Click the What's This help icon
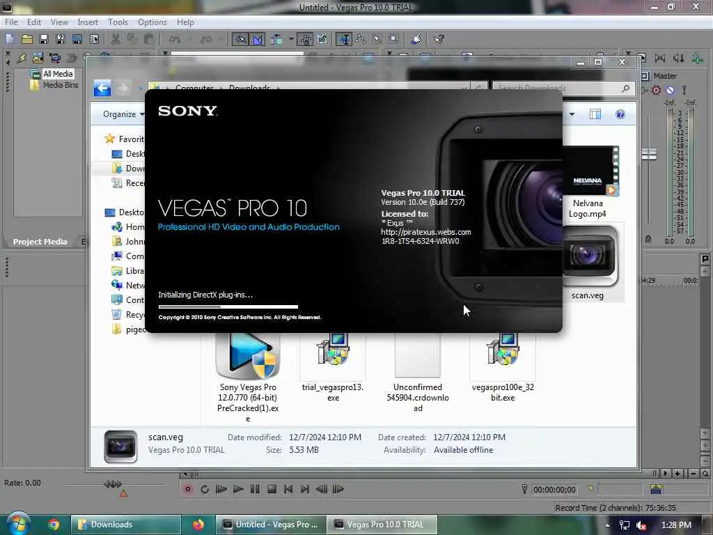The image size is (713, 535). pyautogui.click(x=439, y=39)
